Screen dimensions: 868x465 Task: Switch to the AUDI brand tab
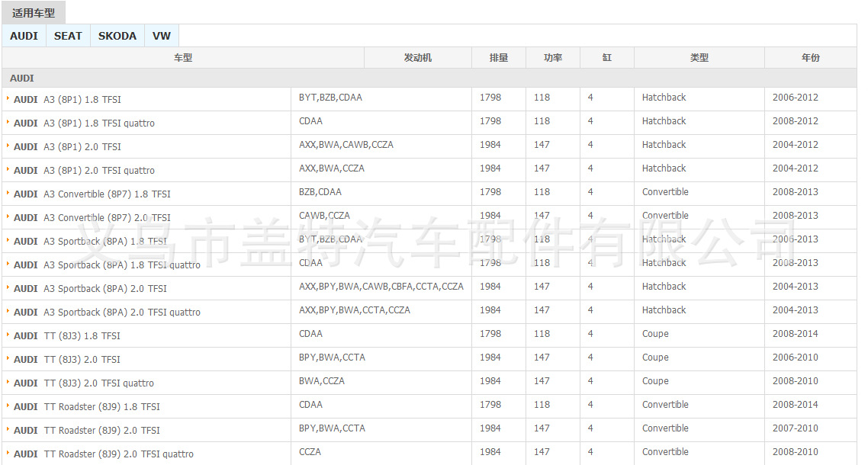(x=24, y=36)
